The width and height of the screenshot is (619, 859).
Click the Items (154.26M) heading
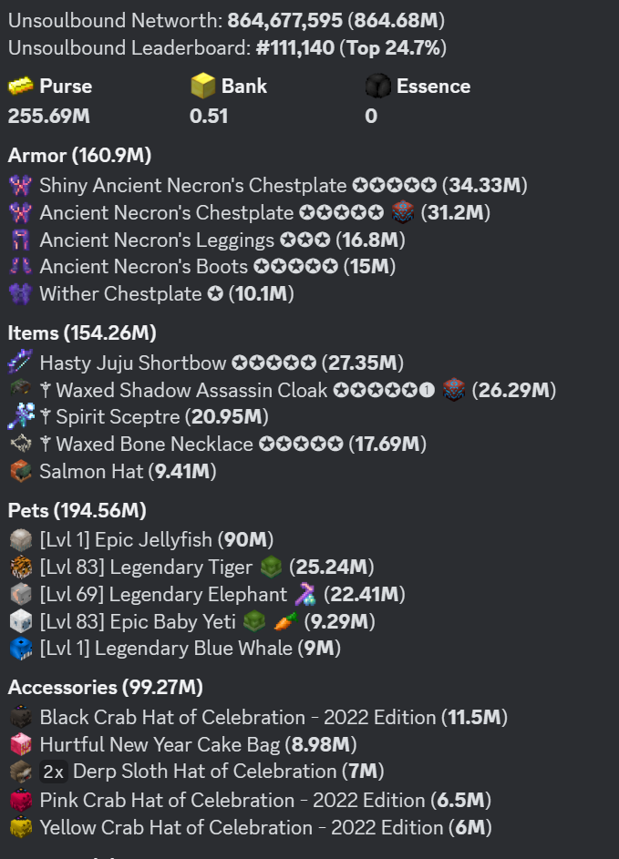[x=82, y=333]
